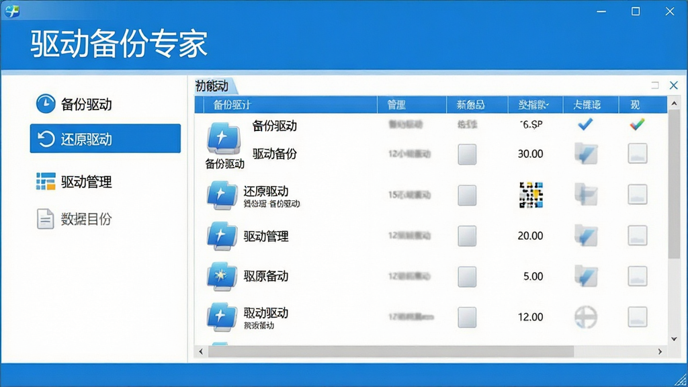Click the horizontal scrollbar right arrow

(660, 351)
